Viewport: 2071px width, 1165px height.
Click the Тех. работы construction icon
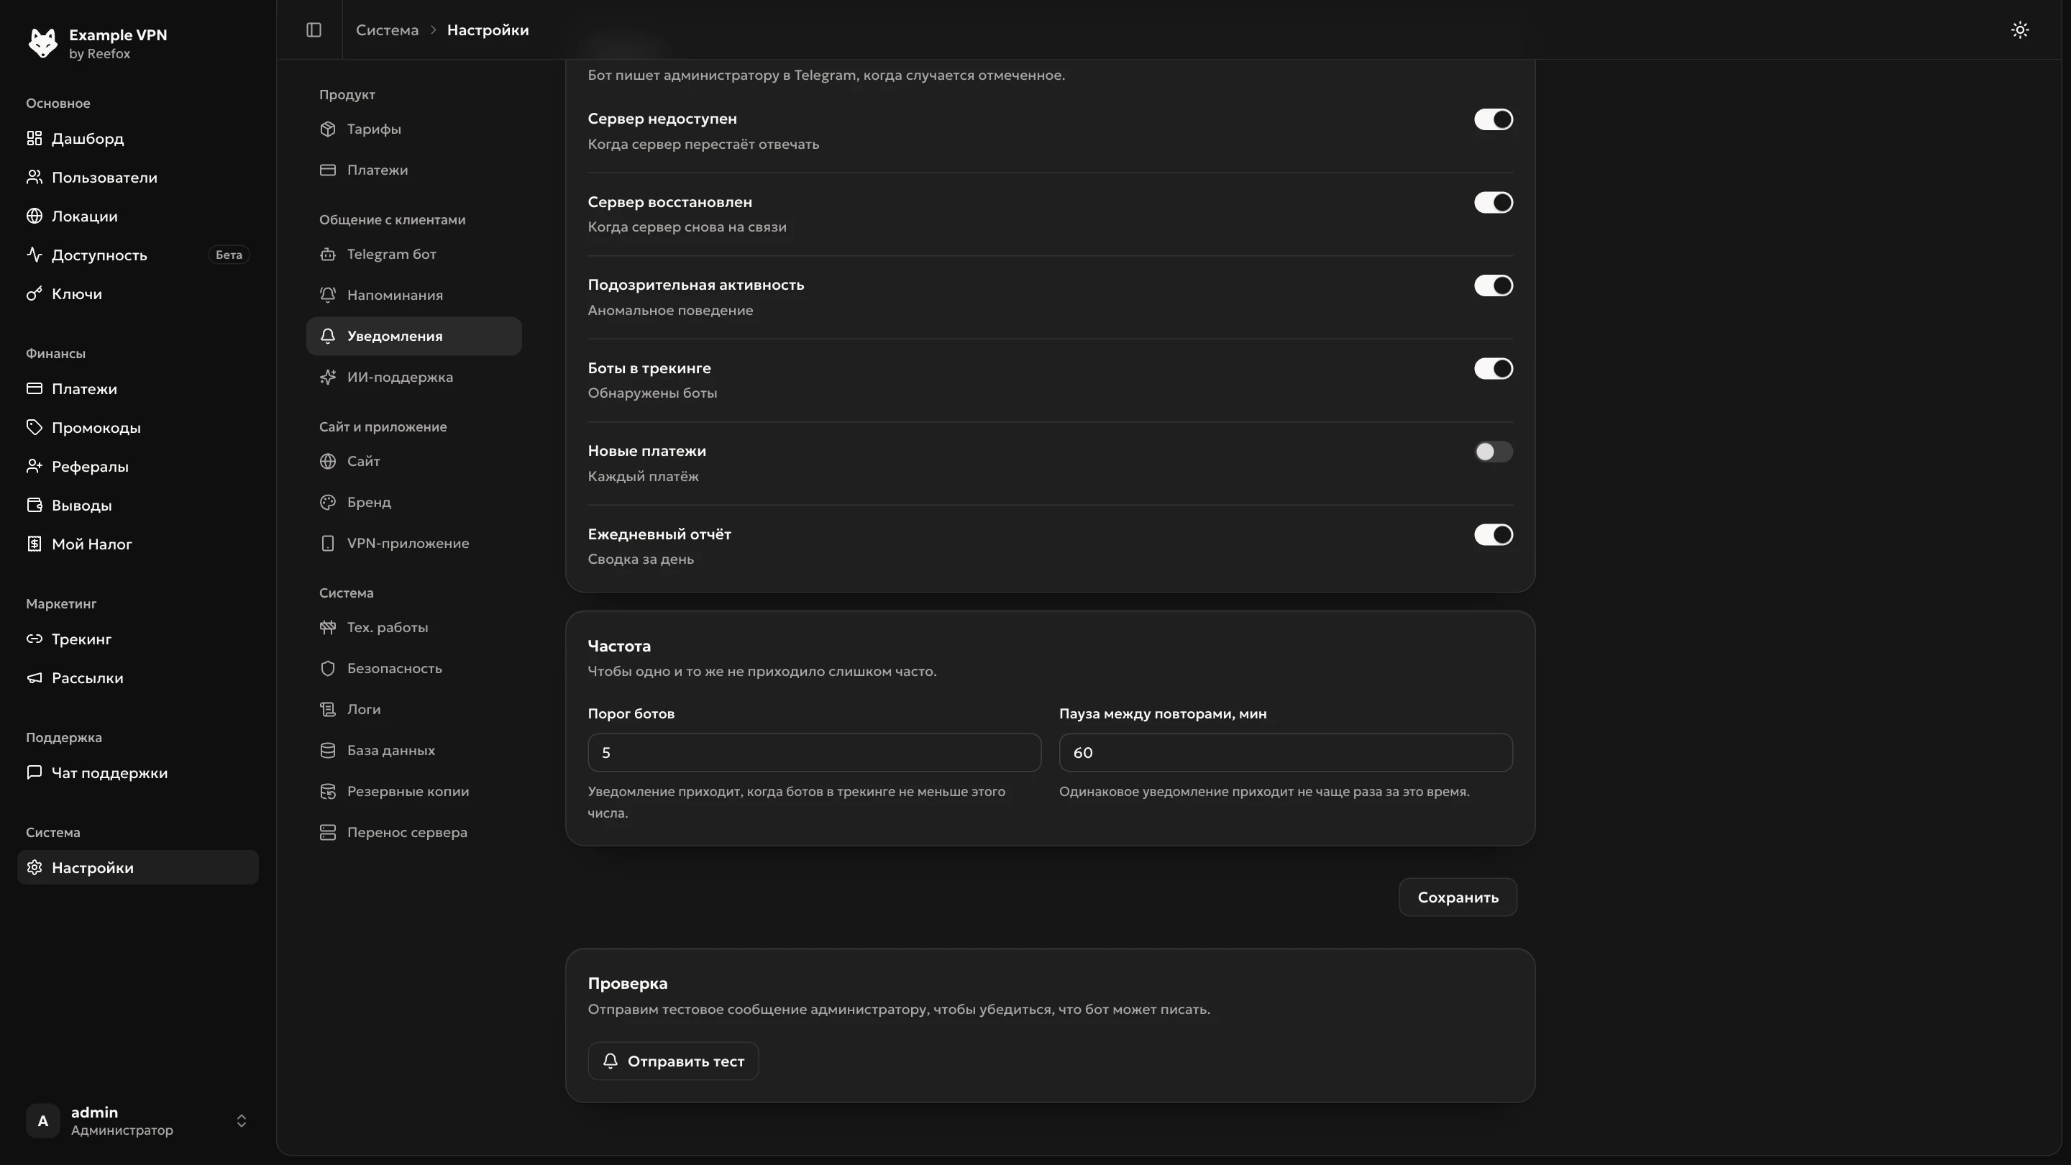pyautogui.click(x=327, y=627)
